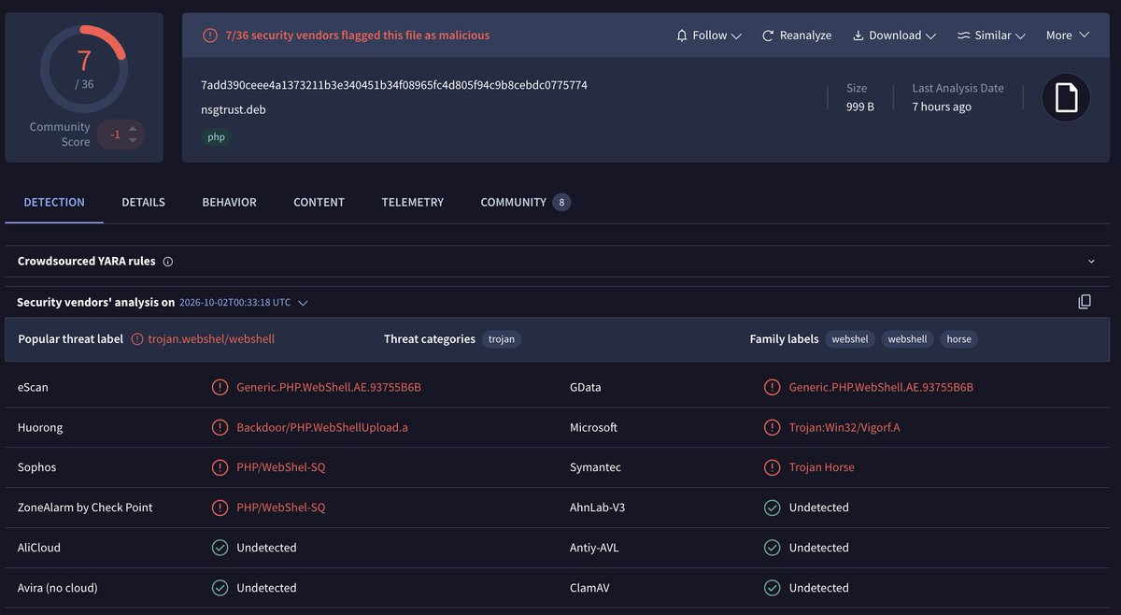The image size is (1121, 615).
Task: Click the horse family label
Action: 958,339
